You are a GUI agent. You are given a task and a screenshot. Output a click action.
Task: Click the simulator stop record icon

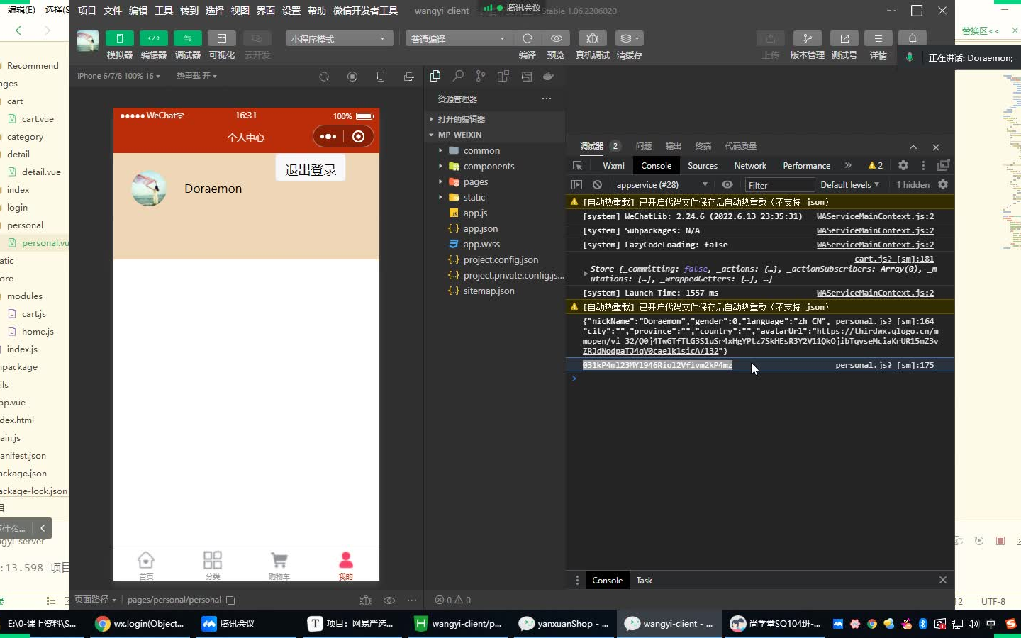click(352, 77)
